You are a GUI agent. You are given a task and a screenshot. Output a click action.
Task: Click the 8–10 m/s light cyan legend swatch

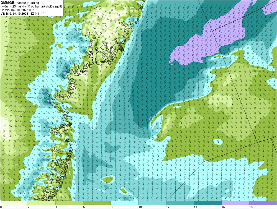pyautogui.click(x=125, y=203)
